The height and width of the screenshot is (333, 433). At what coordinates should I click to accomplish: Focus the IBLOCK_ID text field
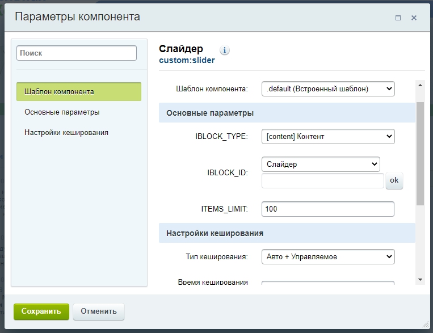[x=322, y=181]
